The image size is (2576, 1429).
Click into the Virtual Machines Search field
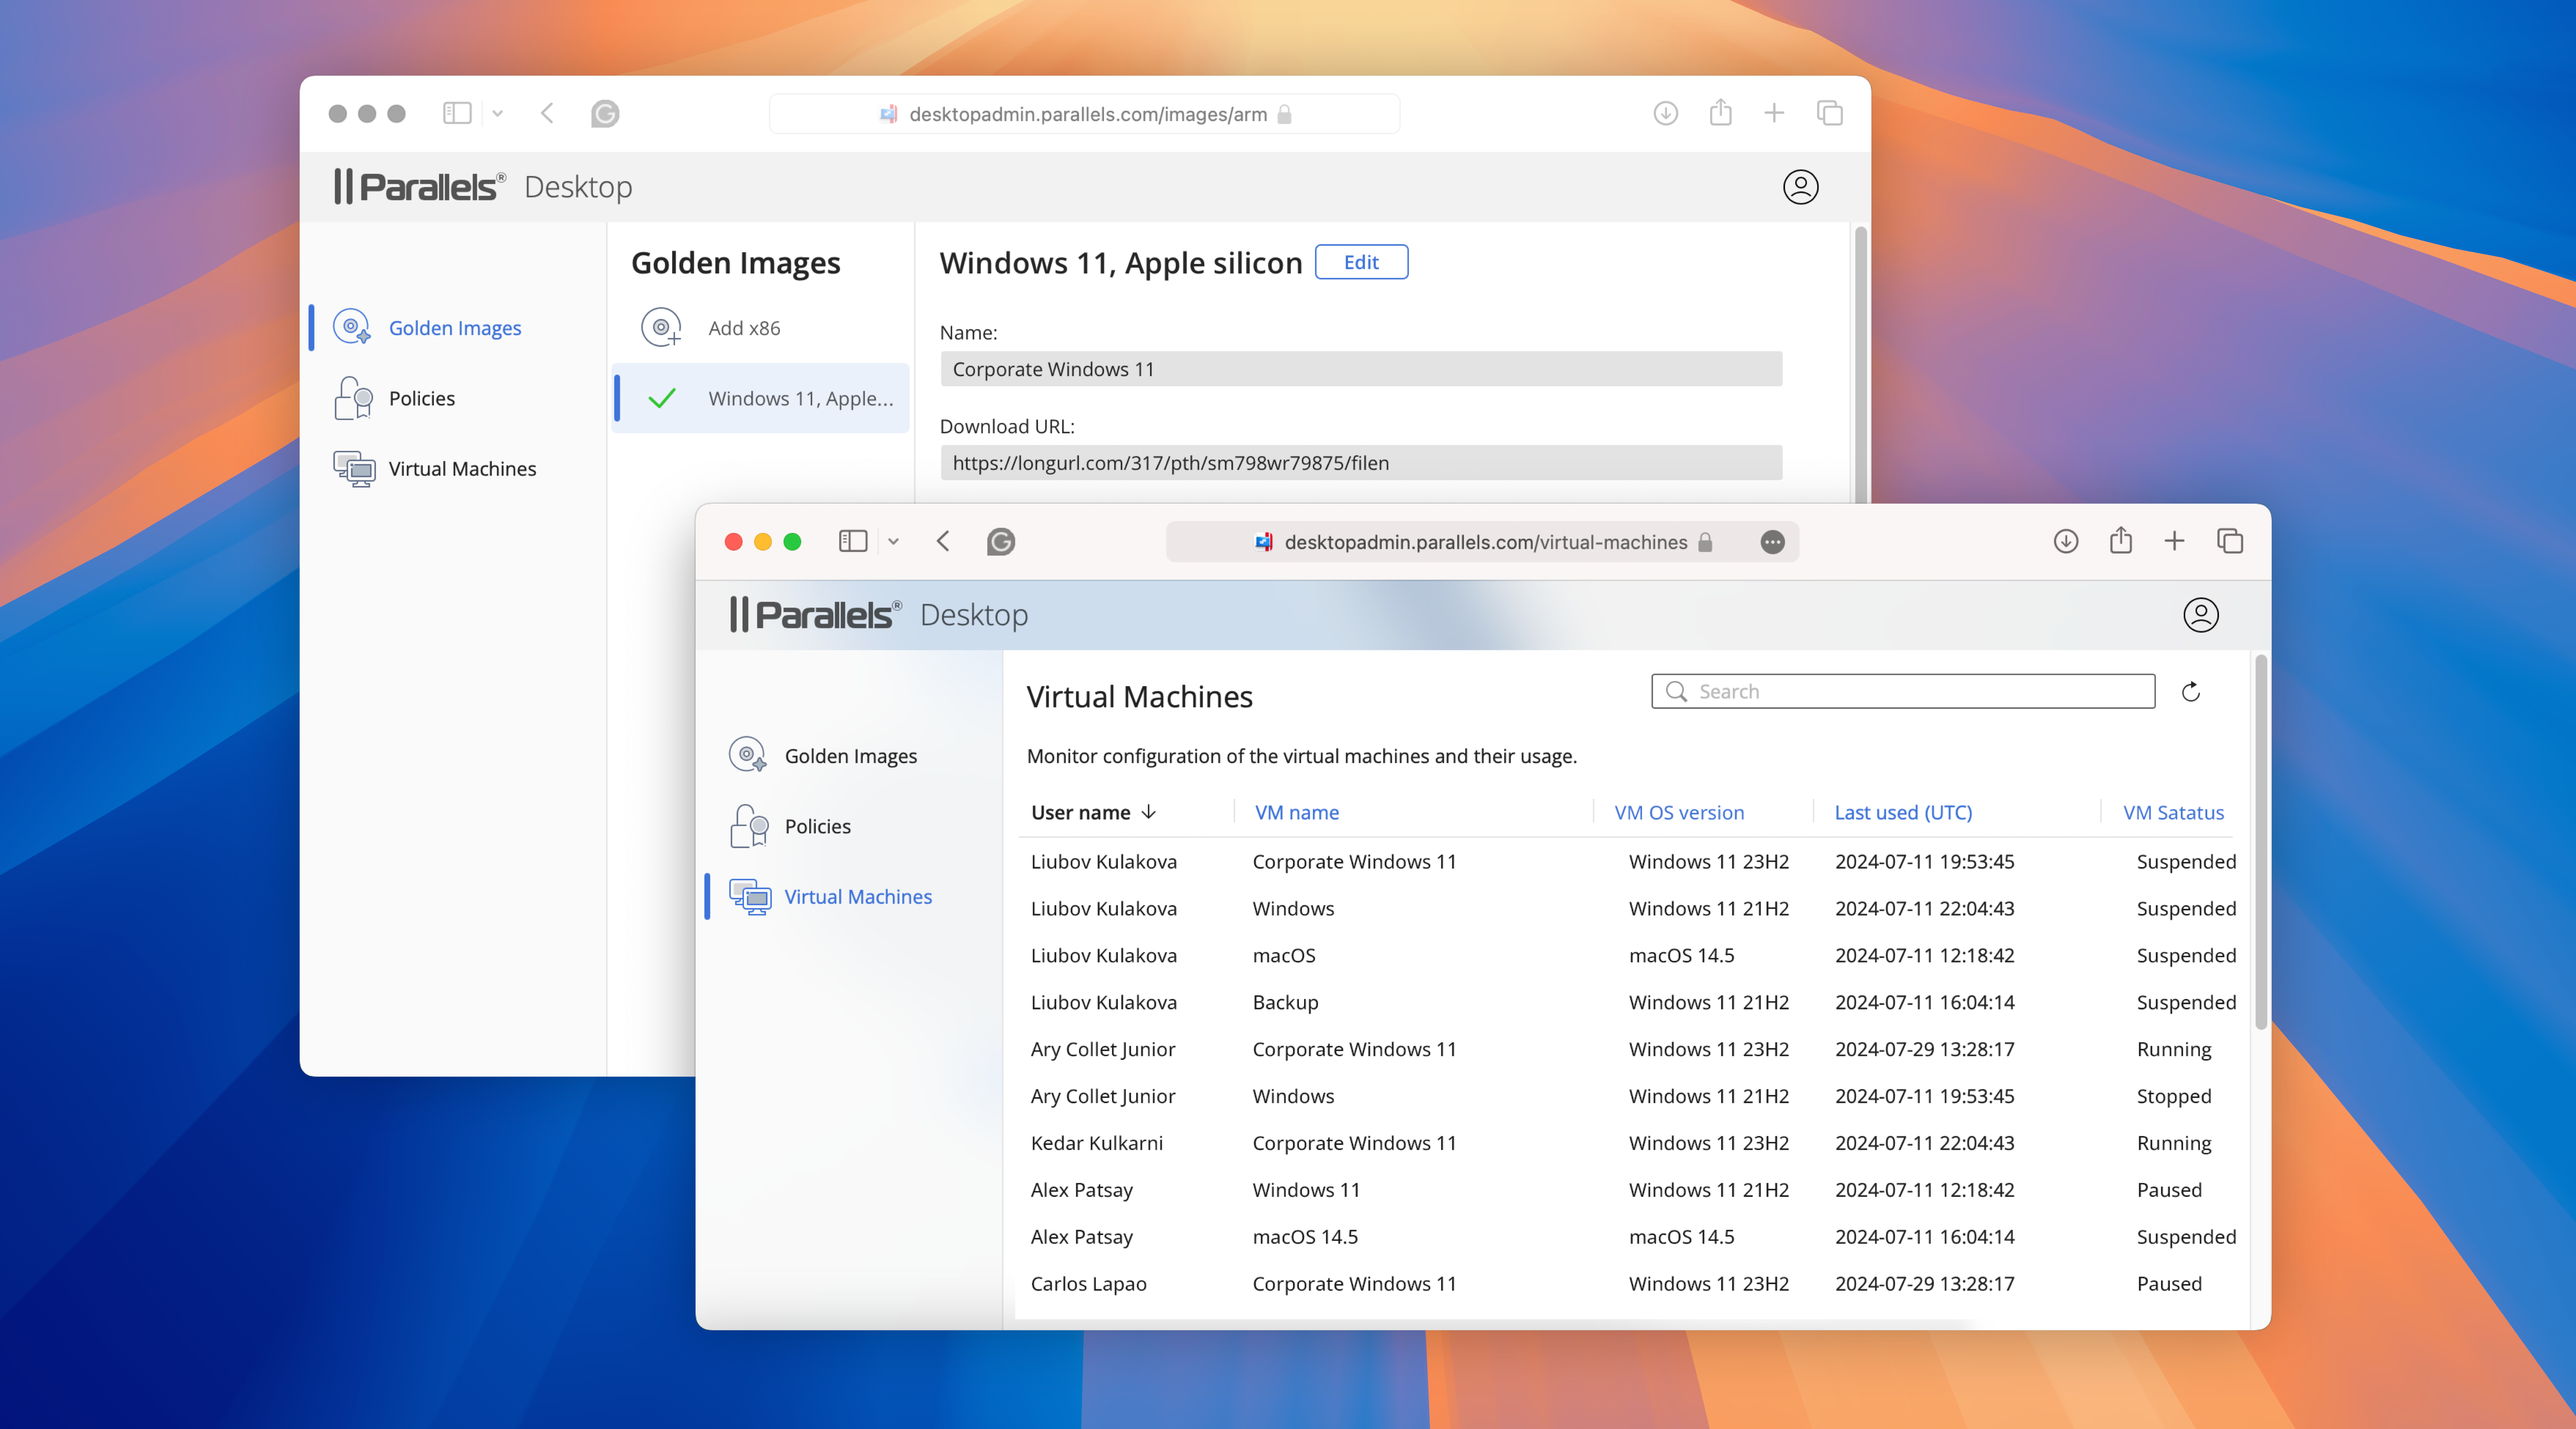coord(1903,692)
